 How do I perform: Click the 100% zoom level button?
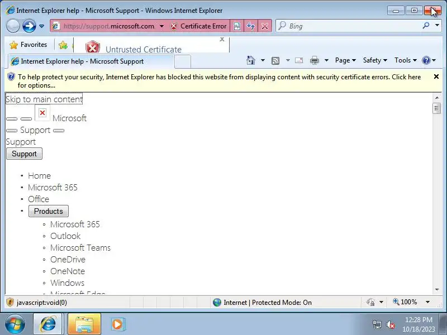coord(406,302)
